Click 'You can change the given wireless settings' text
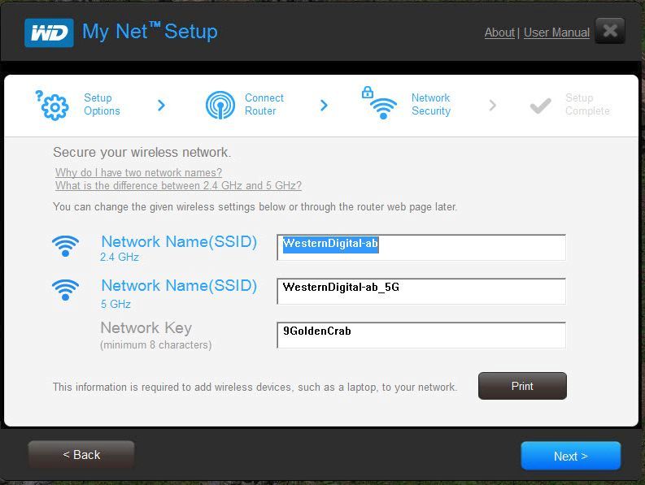Screen dimensions: 645x485 (x=255, y=206)
